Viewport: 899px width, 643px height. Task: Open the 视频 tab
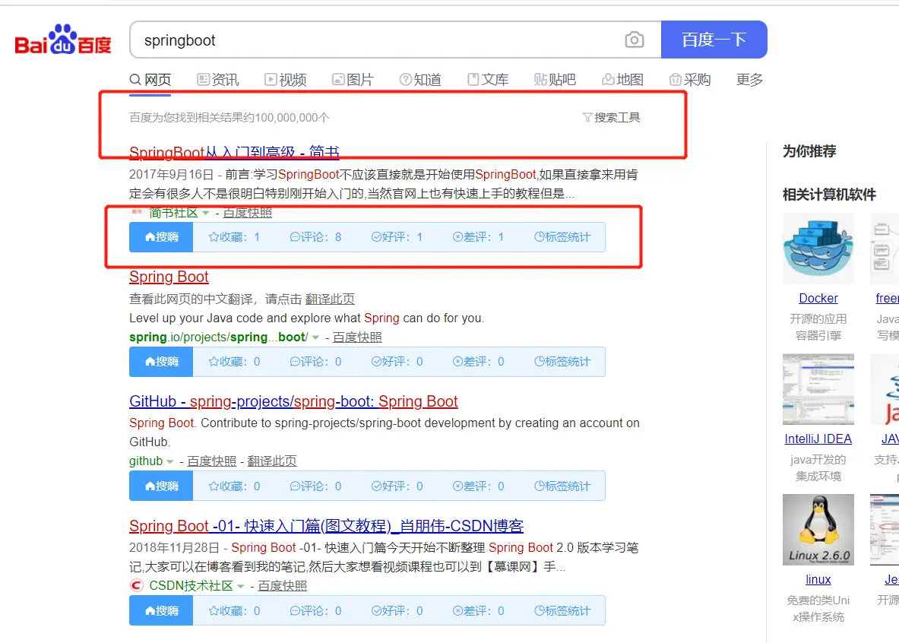[286, 80]
